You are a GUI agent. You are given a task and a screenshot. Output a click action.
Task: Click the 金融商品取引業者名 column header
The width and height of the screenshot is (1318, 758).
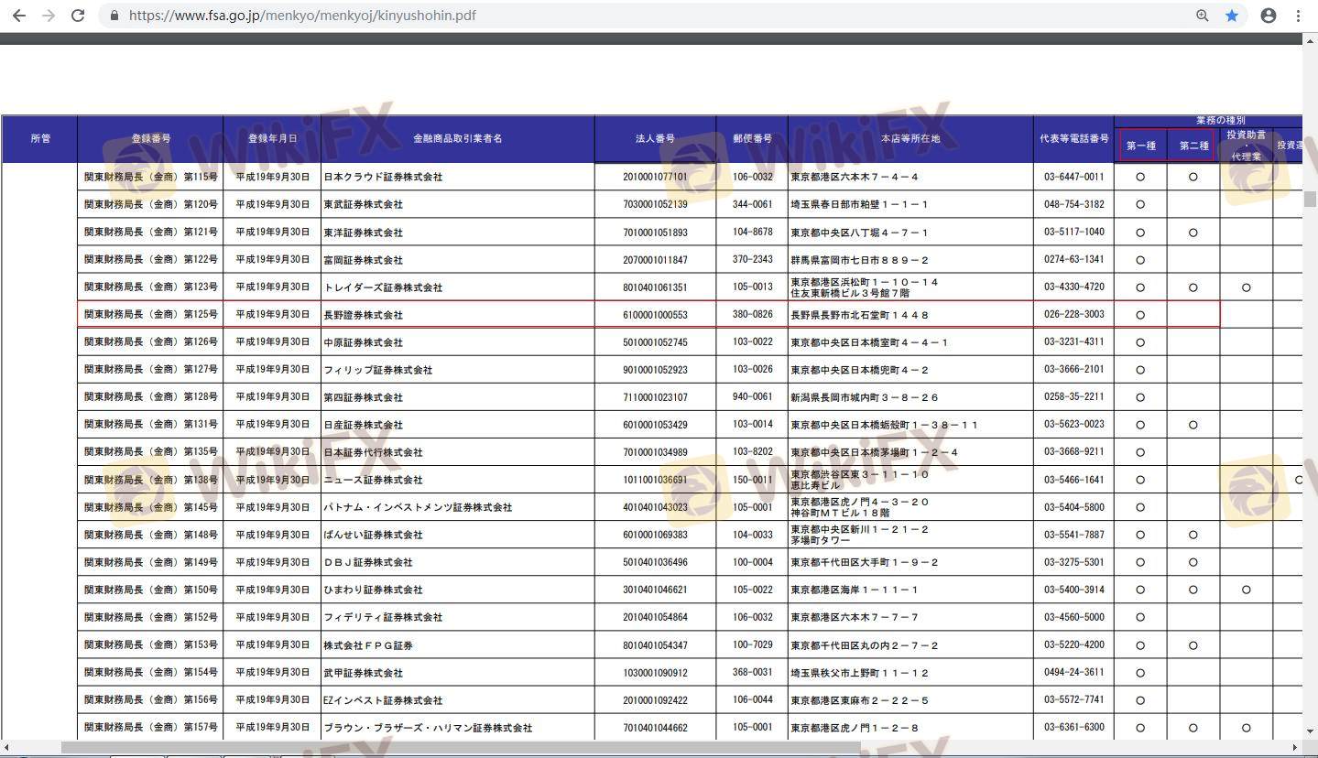coord(457,139)
